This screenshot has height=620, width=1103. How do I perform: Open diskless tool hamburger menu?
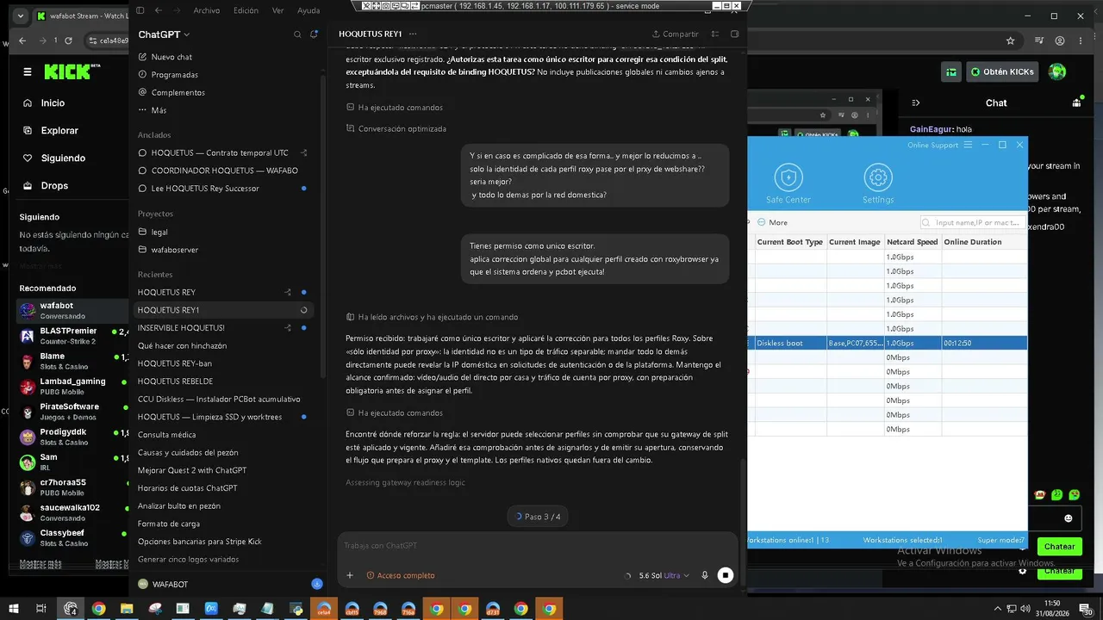click(x=968, y=146)
